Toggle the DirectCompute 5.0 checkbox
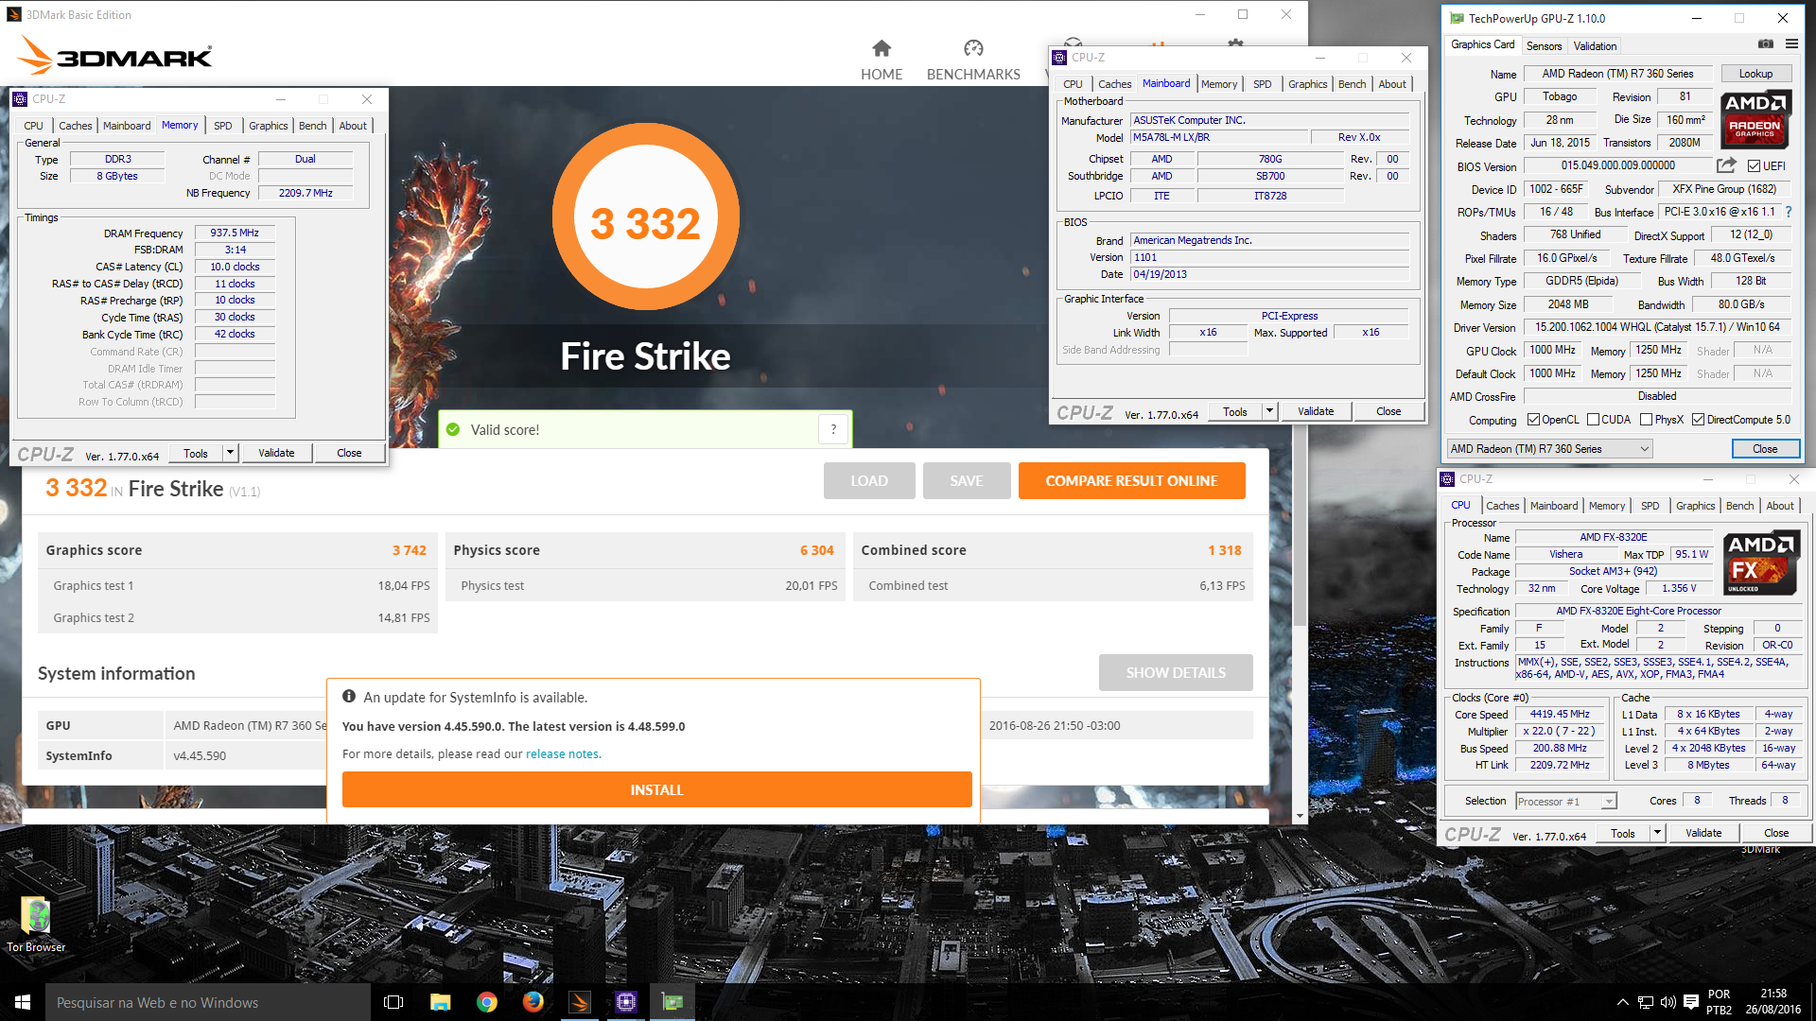Screen dimensions: 1816x1021 pyautogui.click(x=1698, y=420)
